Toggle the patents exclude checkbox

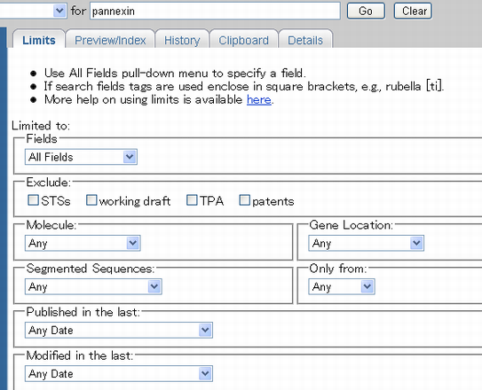point(245,200)
